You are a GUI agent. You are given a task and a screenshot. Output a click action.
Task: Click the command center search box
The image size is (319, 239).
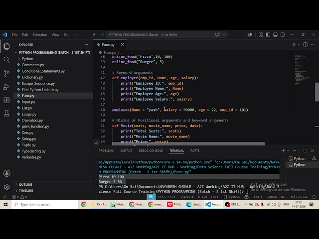pos(166,35)
